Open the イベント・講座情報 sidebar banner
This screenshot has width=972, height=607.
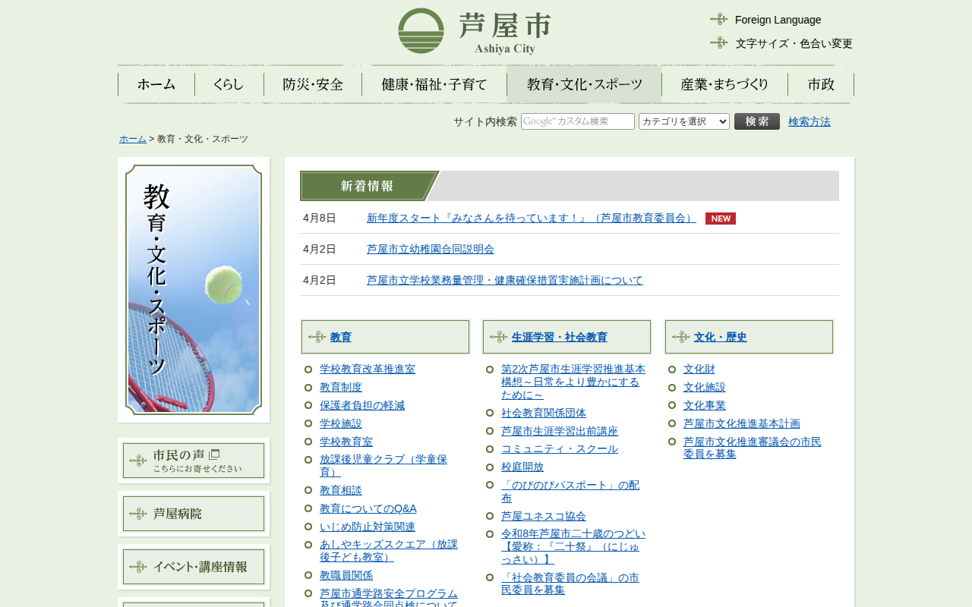tap(194, 567)
